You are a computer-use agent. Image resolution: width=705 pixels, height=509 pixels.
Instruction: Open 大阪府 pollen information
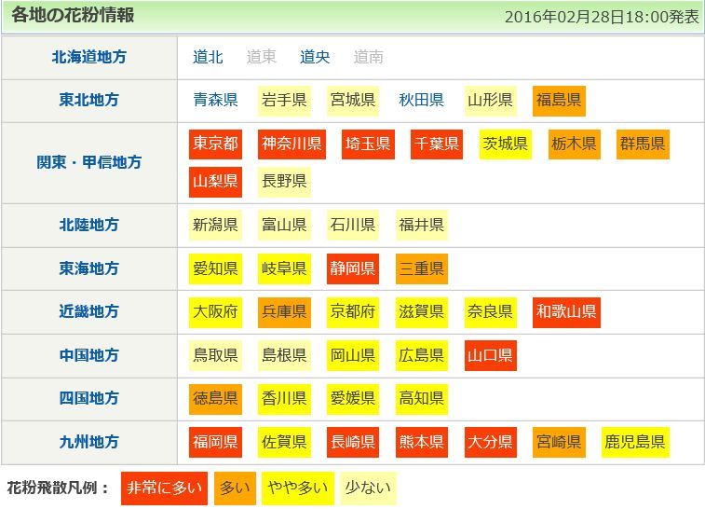(x=215, y=312)
